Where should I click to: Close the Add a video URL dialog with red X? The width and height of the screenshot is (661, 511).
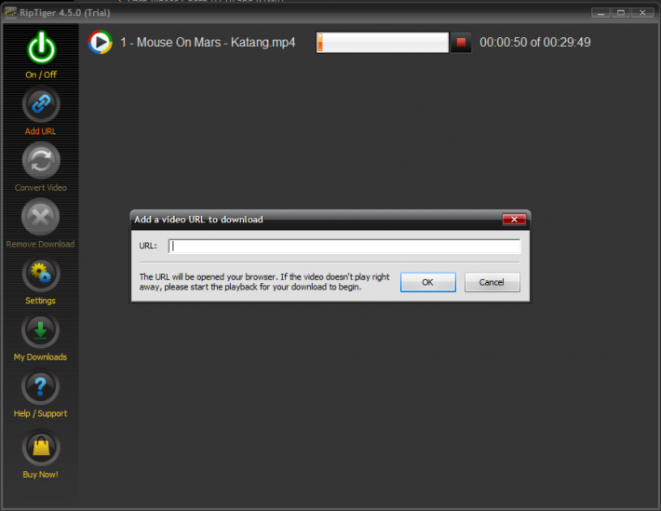(514, 220)
